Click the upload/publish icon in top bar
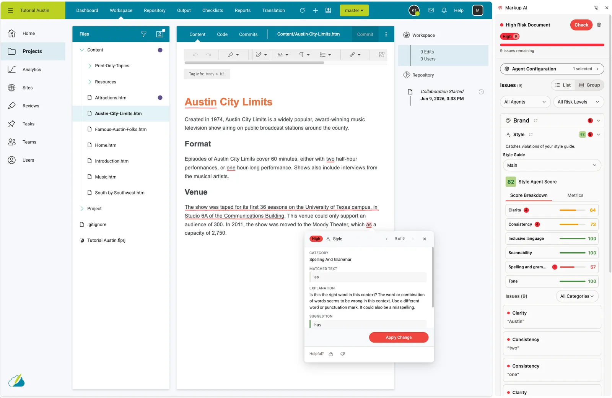The width and height of the screenshot is (612, 398). (x=328, y=10)
